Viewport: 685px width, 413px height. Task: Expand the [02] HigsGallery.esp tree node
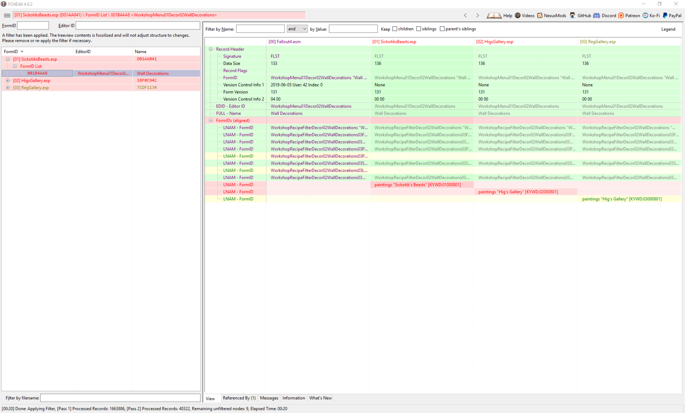click(8, 80)
